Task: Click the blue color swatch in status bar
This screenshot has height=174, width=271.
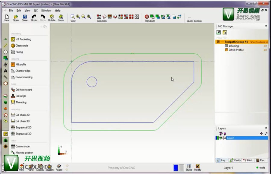Action: [176, 168]
